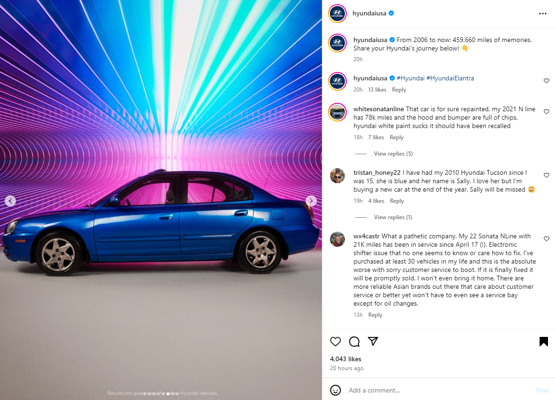Expand View replies (1)
The image size is (555, 400).
click(393, 217)
